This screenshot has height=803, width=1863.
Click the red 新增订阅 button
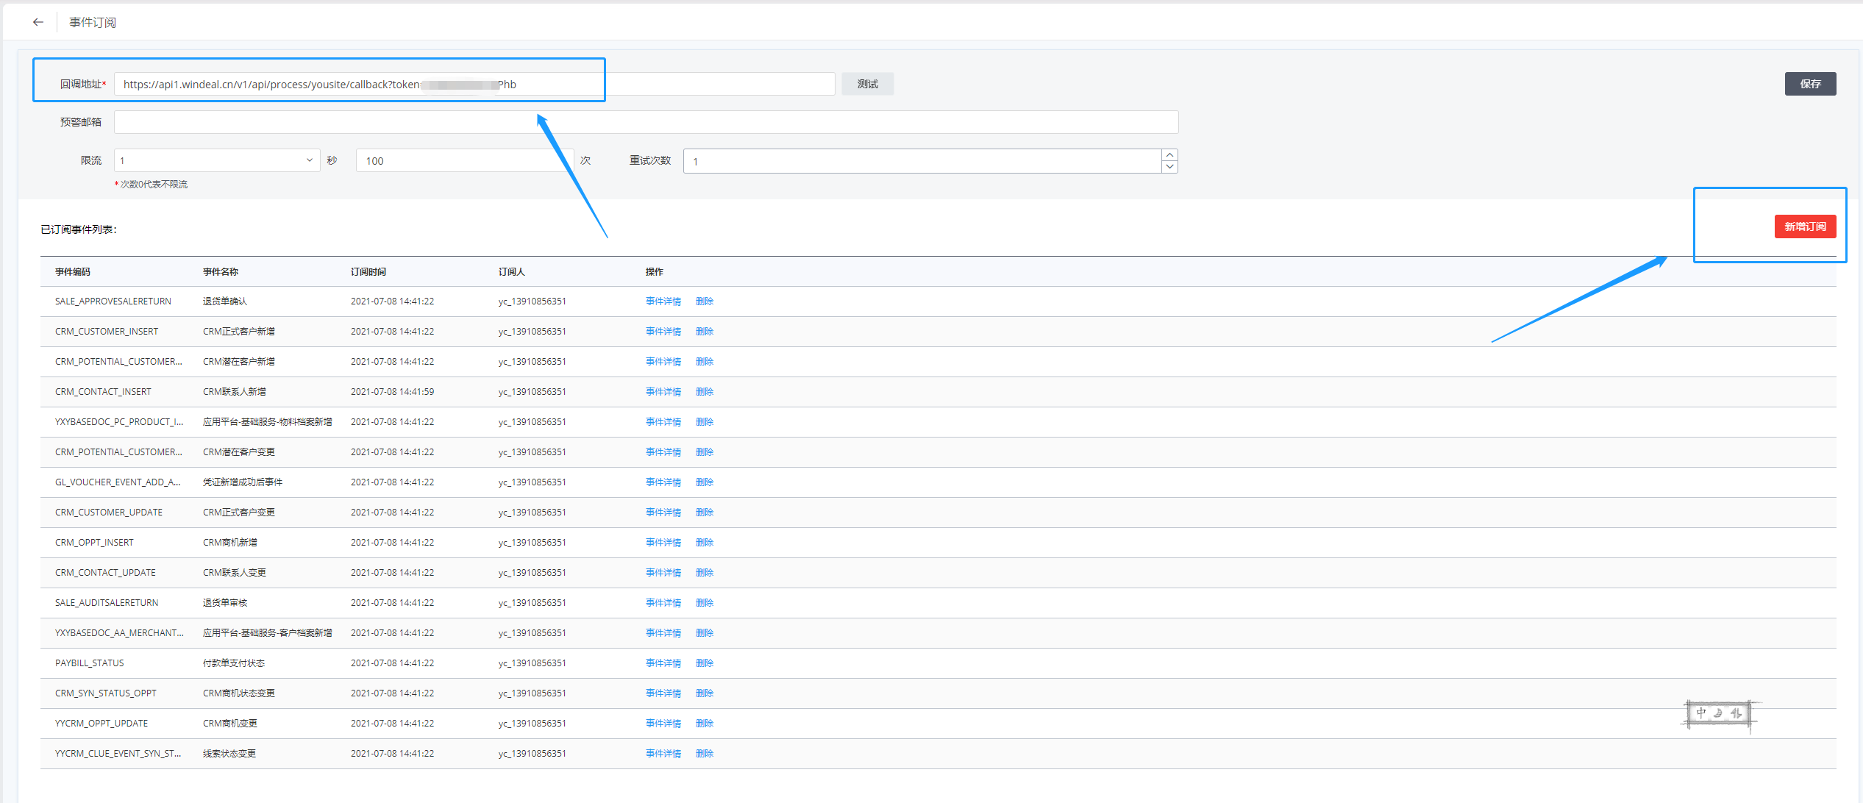1804,226
